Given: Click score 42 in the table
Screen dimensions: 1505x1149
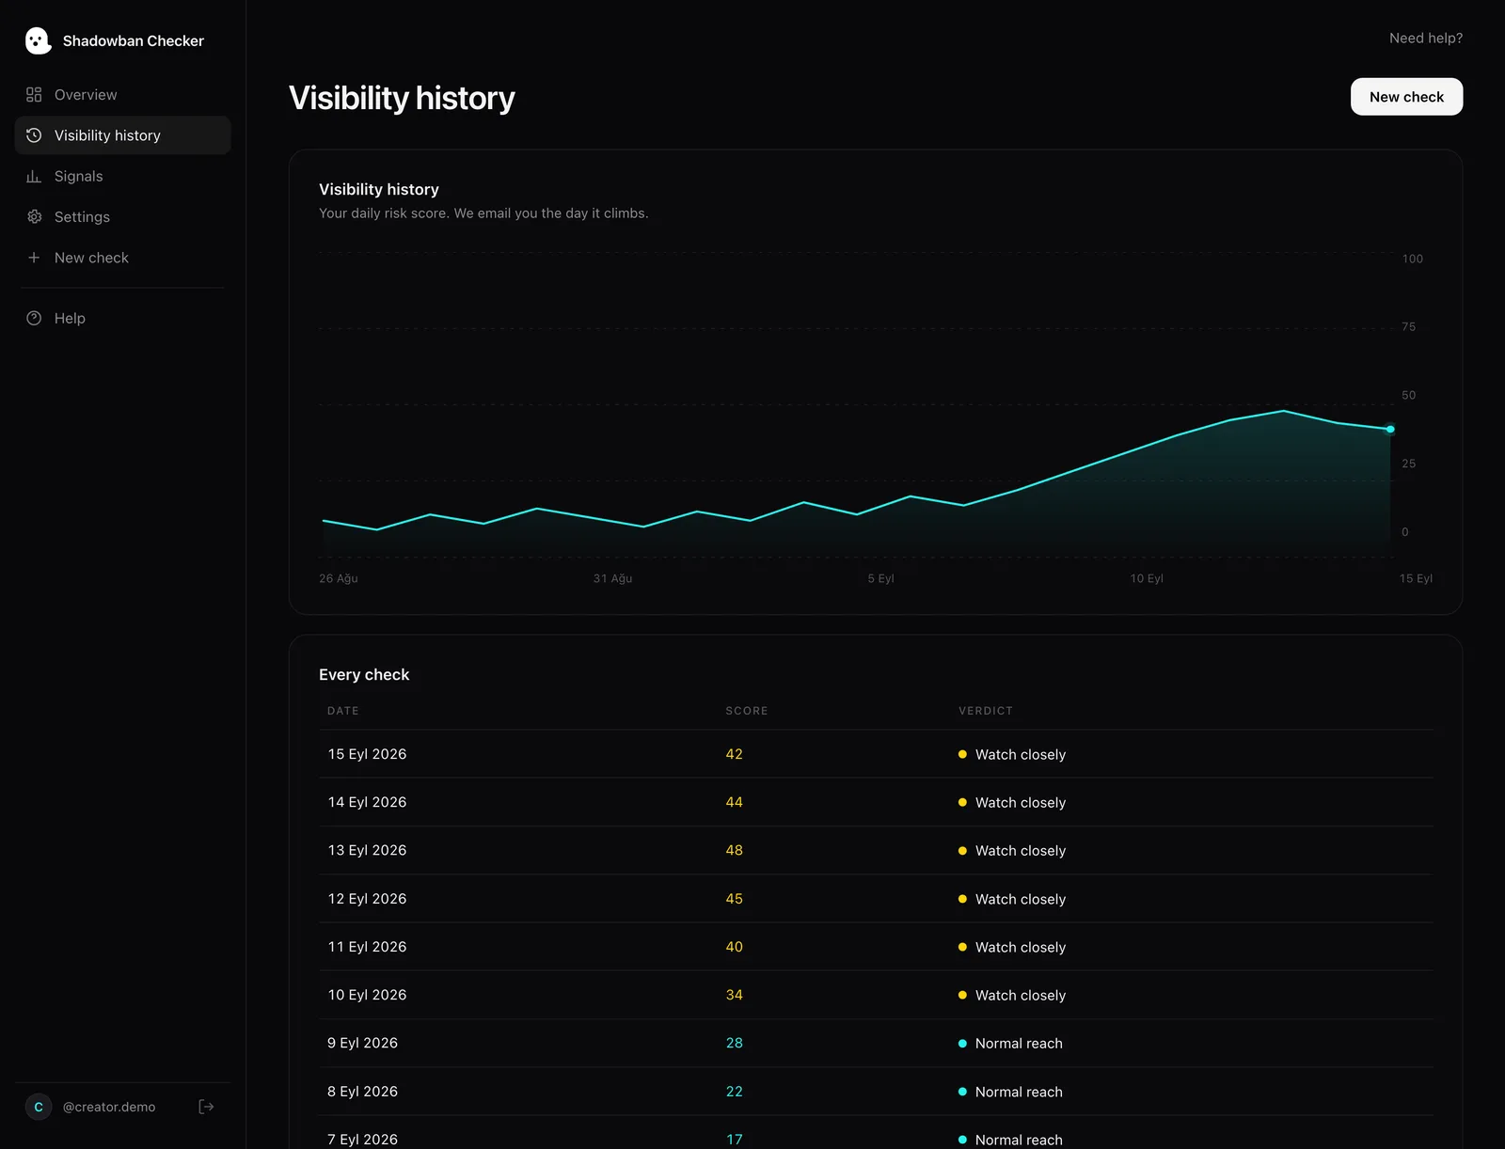Looking at the screenshot, I should (735, 754).
